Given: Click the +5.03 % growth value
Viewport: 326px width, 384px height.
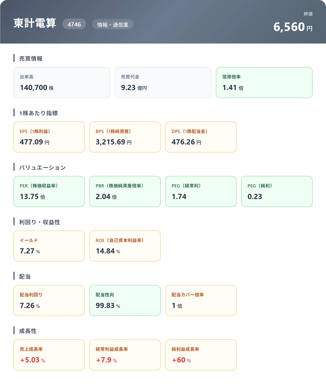Looking at the screenshot, I should [x=32, y=360].
